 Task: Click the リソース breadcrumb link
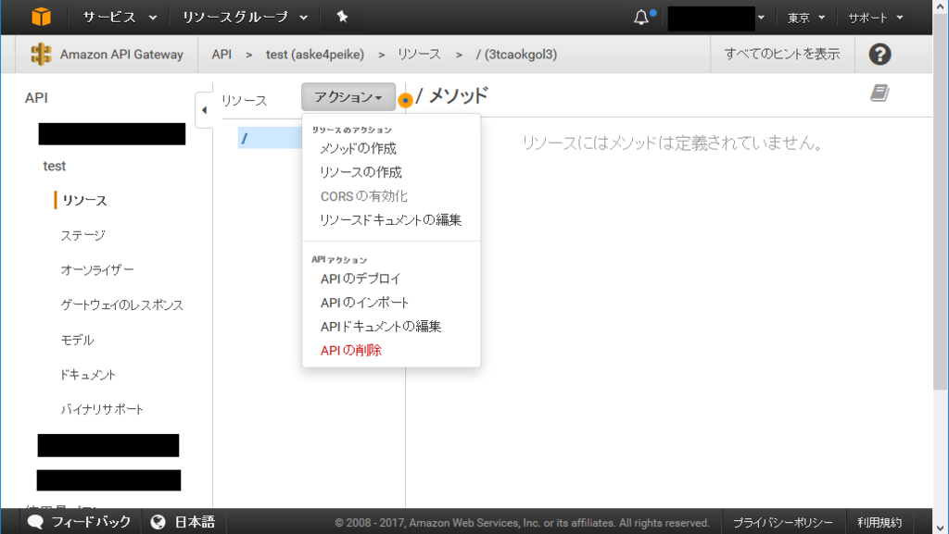(x=419, y=55)
